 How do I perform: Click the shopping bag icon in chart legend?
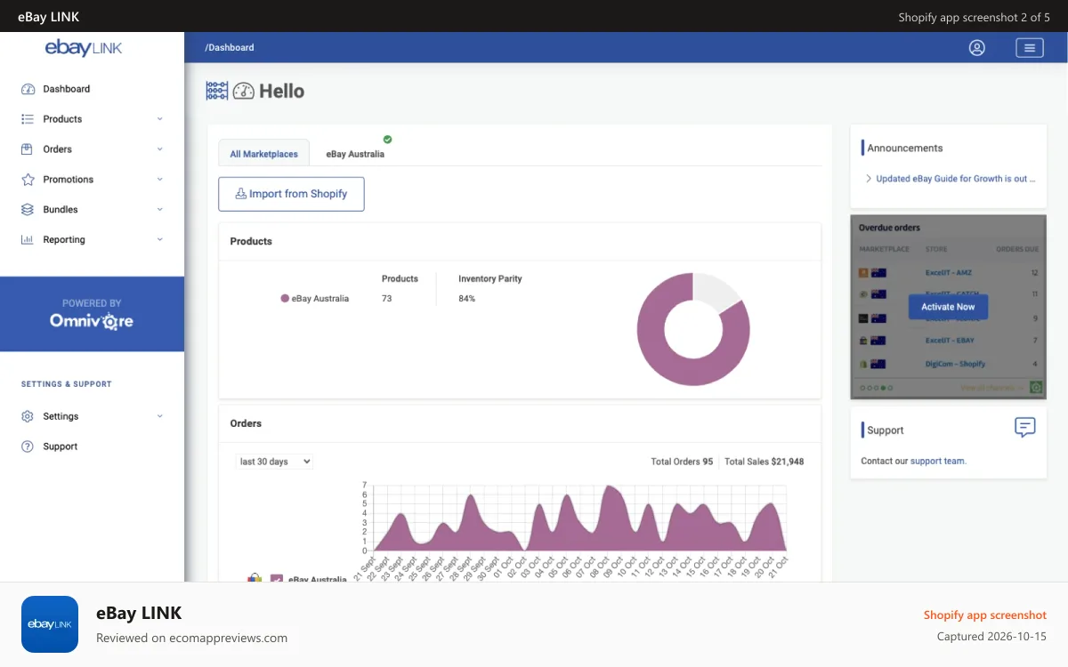255,578
